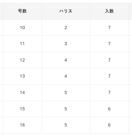Click the ハリス column header

[x=66, y=11]
